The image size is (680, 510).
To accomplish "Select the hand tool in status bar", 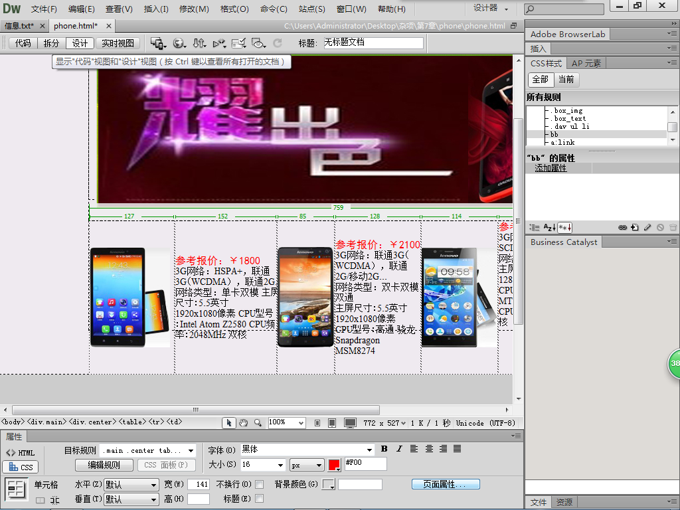I will (243, 423).
